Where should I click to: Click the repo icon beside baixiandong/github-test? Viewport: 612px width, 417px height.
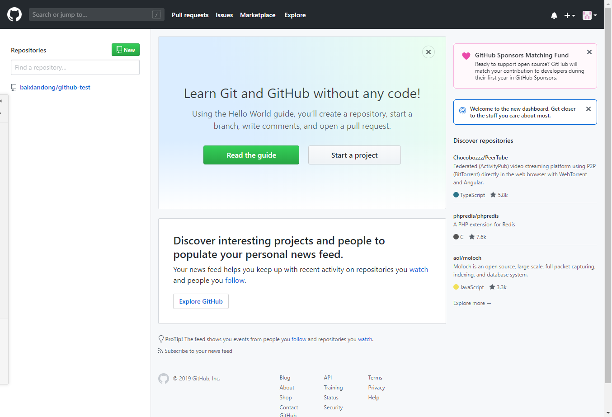(x=14, y=88)
